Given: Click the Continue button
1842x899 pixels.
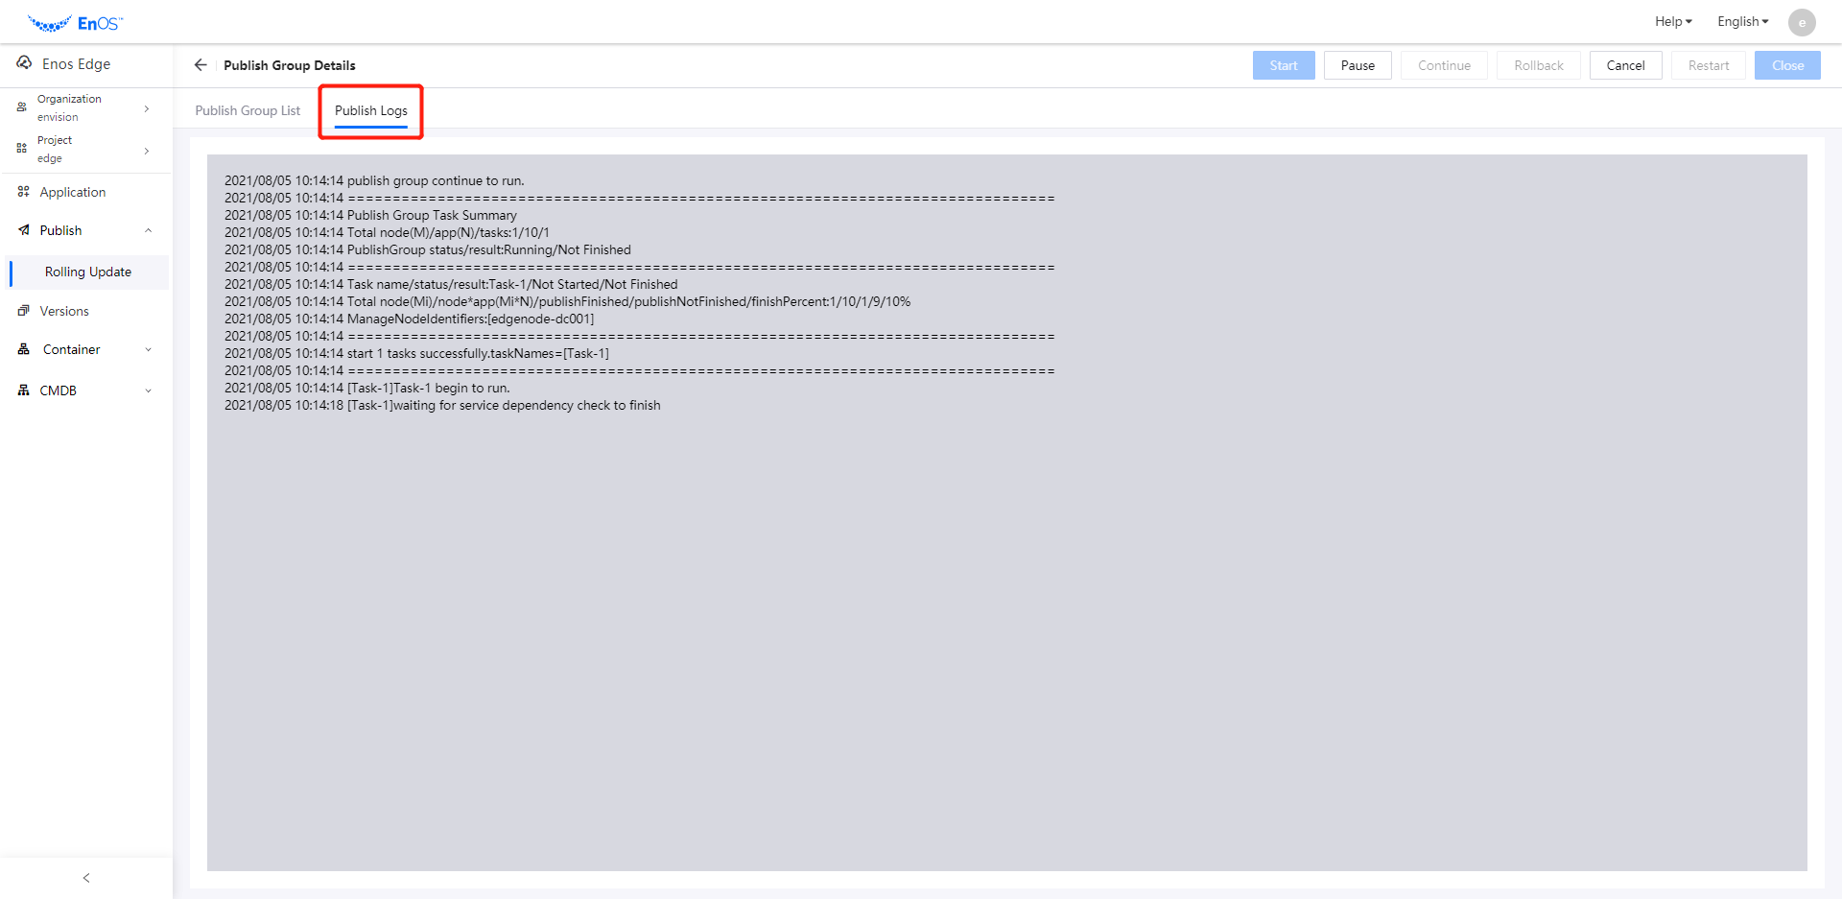Looking at the screenshot, I should 1444,65.
